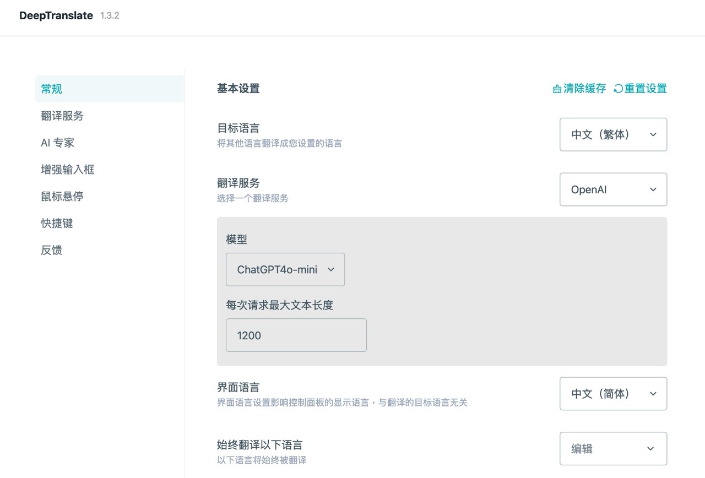Click the 每次请求最大文本长度 label
The image size is (705, 478).
[280, 305]
